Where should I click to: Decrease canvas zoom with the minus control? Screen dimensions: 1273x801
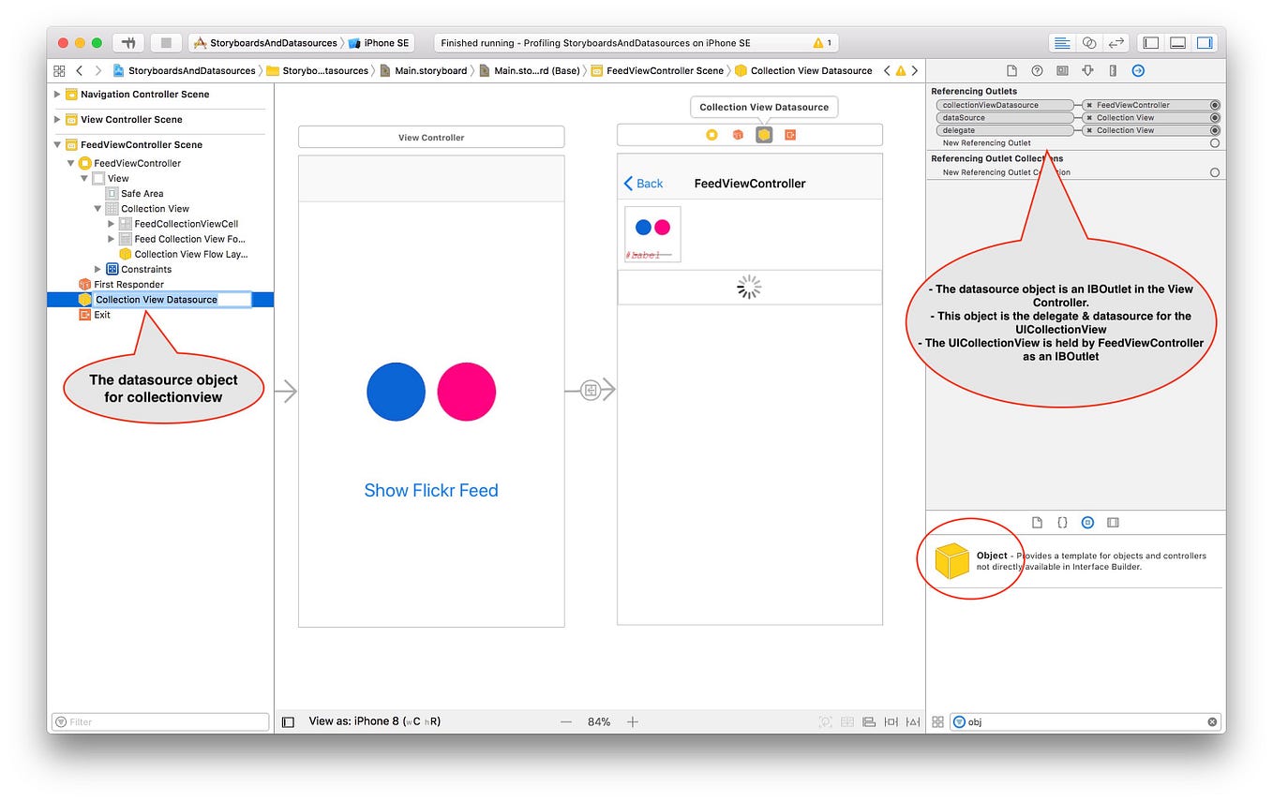(566, 721)
